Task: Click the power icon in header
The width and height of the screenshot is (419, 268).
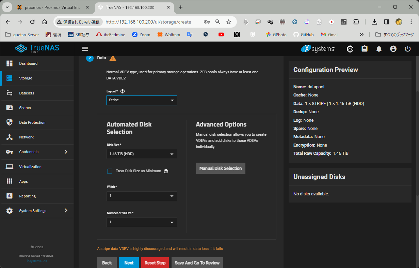Action: (407, 49)
